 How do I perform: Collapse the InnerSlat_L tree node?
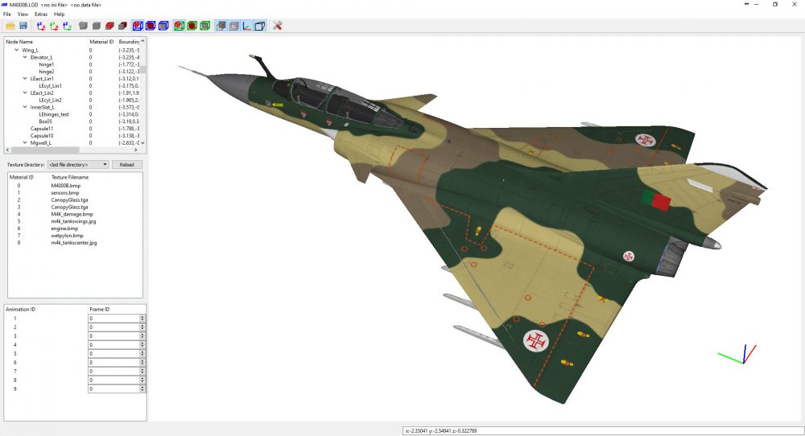click(x=25, y=107)
